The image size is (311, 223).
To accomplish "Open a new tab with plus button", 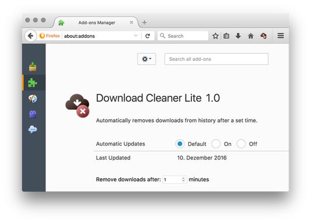I will (x=144, y=22).
